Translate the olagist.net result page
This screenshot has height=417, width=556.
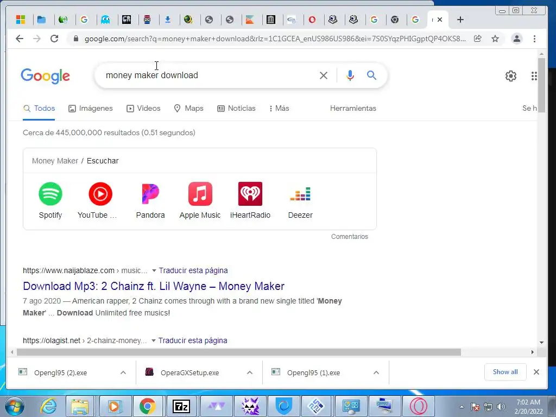(193, 340)
